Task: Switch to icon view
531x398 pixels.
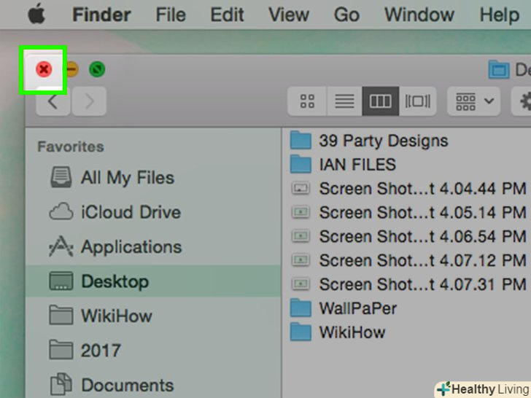Action: [x=307, y=101]
